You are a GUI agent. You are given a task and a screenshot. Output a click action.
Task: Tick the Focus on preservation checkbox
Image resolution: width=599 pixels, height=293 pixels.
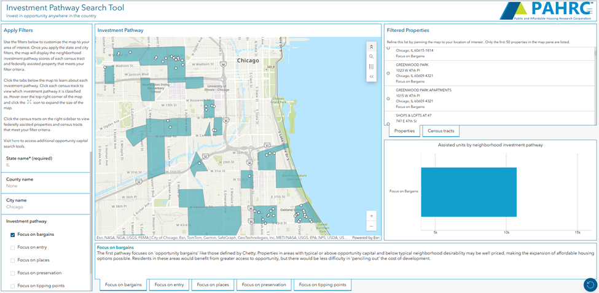coord(13,273)
